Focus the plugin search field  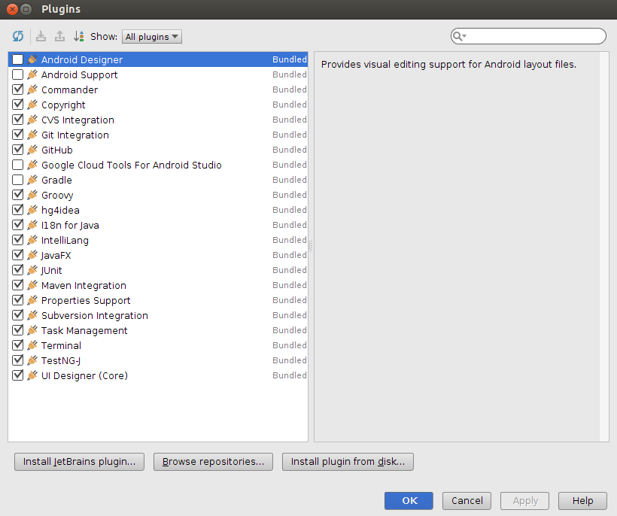click(x=528, y=36)
